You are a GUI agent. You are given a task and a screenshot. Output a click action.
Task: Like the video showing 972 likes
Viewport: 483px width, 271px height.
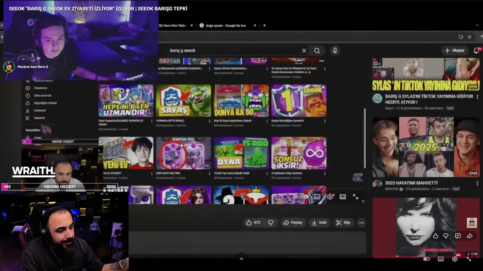click(x=253, y=222)
